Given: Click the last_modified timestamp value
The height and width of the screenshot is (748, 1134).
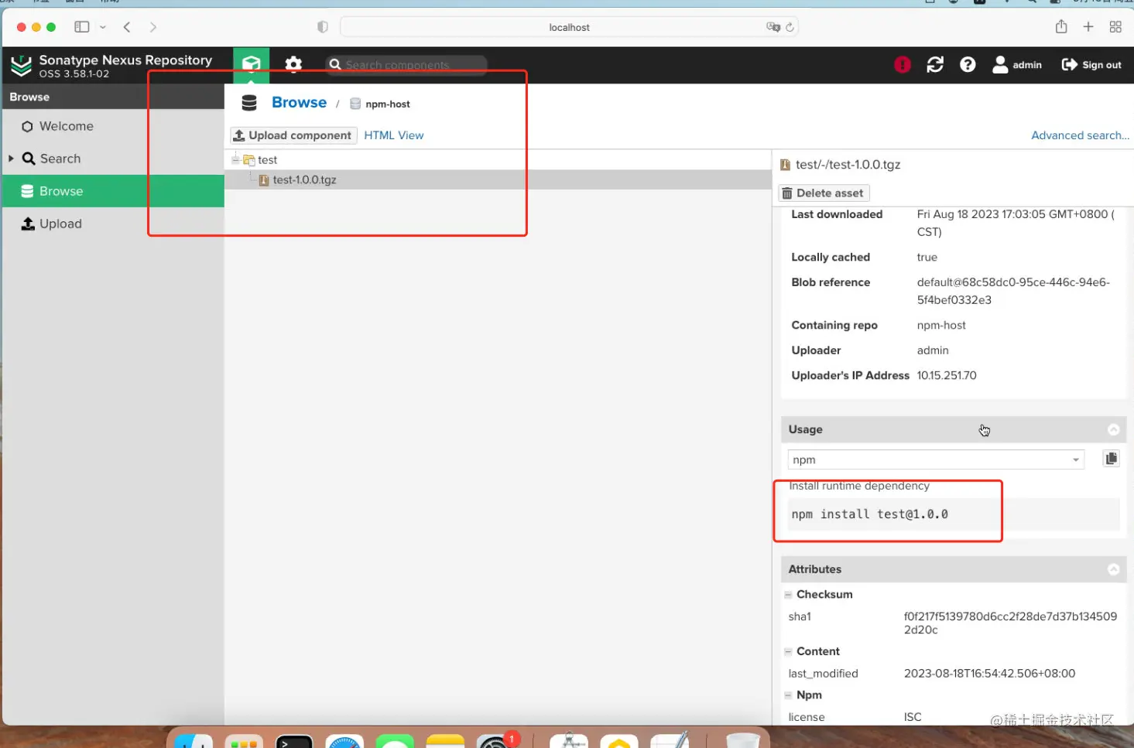Looking at the screenshot, I should [989, 674].
